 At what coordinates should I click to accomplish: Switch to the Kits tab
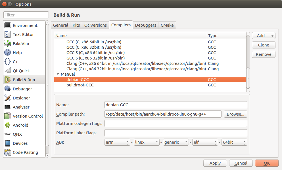coord(76,25)
